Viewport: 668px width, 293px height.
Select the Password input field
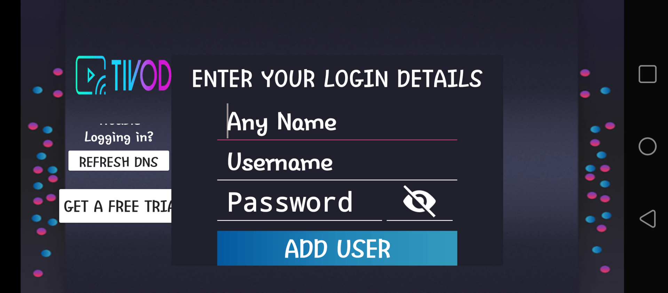click(300, 202)
